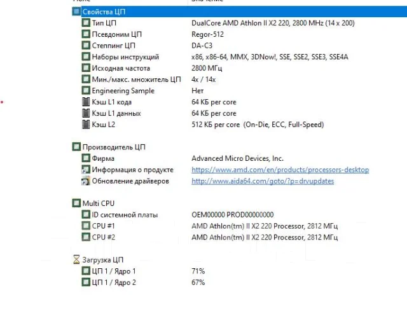Screen dimensions: 407x314
Task: Click the icon beside ID системной платы
Action: [86, 215]
